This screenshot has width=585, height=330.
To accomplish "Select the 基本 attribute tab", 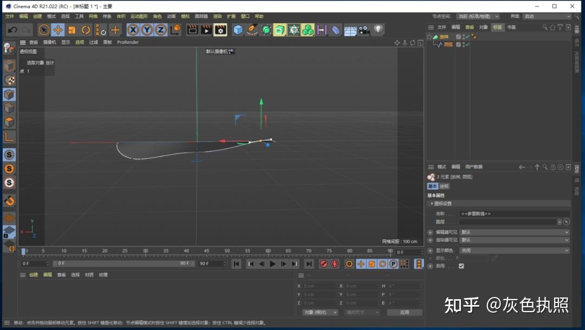I will [432, 186].
